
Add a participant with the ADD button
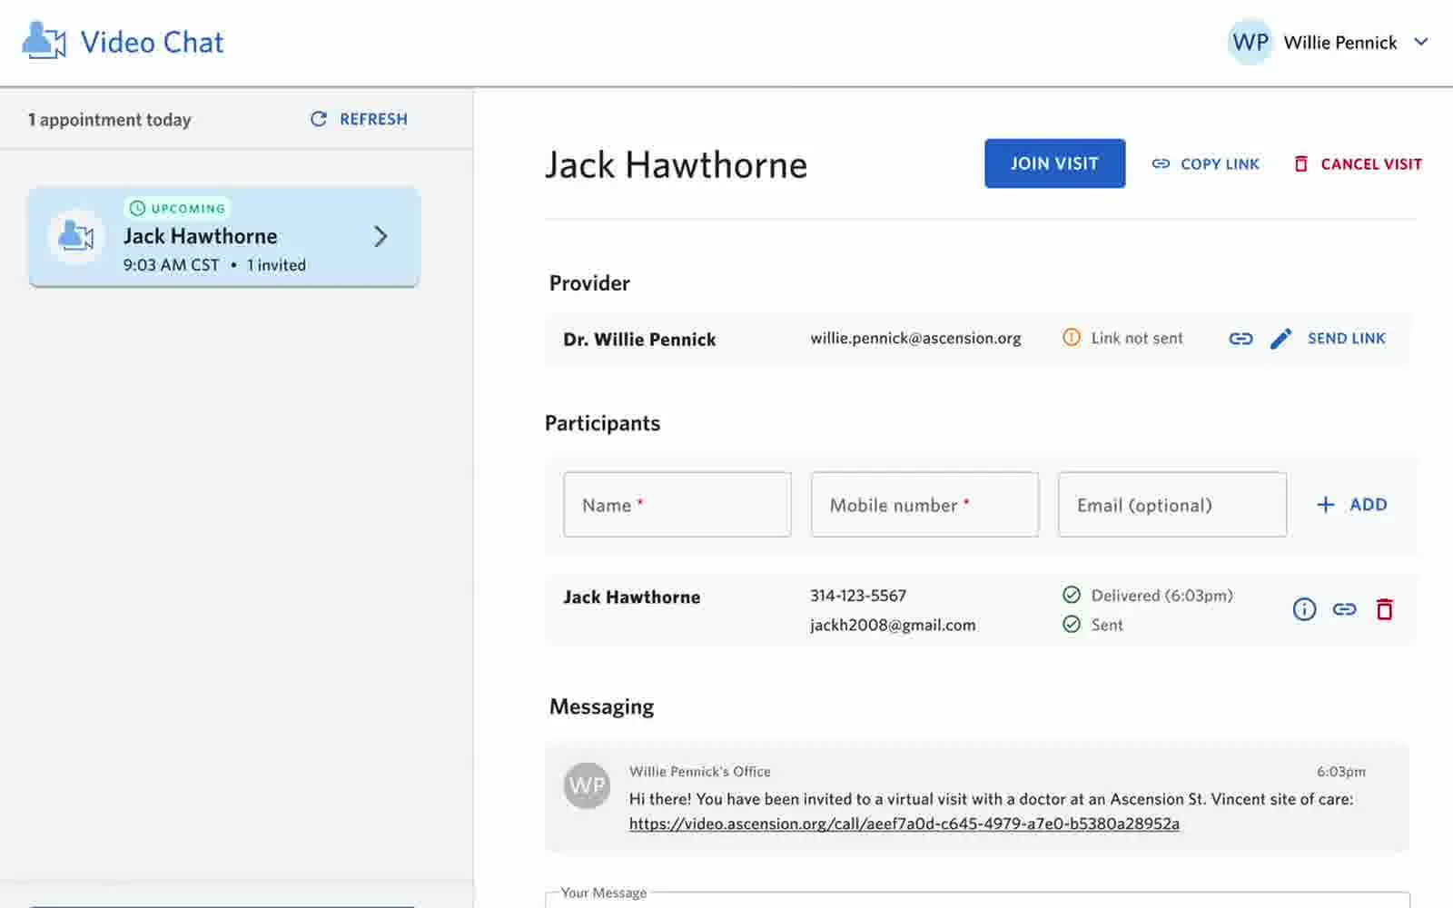[x=1352, y=505]
